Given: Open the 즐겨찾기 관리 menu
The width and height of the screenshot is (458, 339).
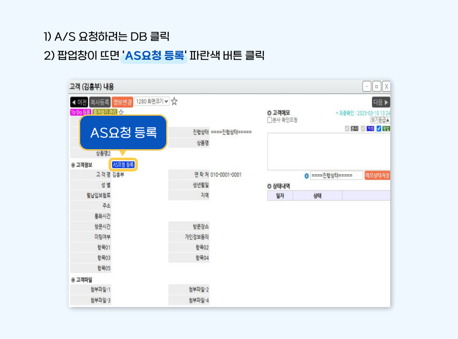Looking at the screenshot, I should point(104,112).
